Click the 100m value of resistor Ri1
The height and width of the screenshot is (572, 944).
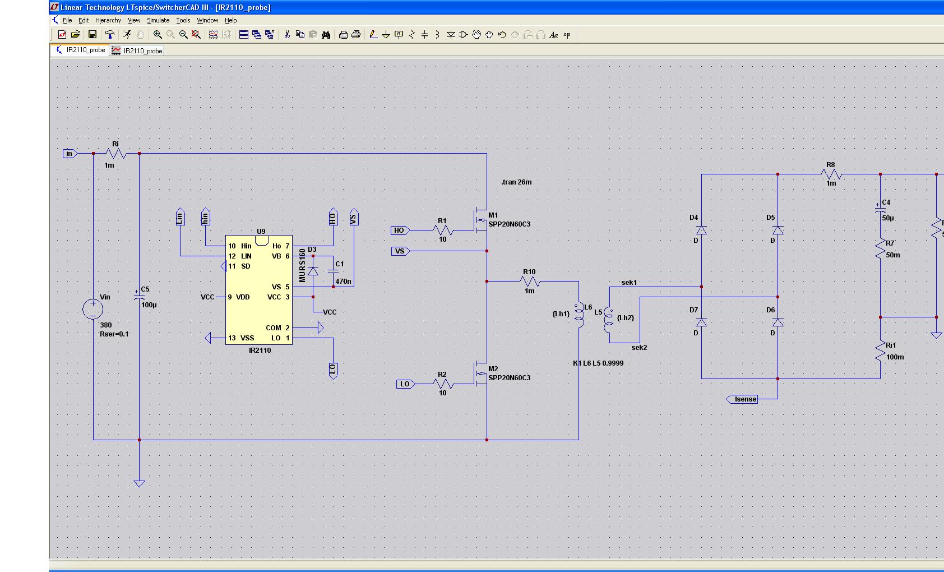click(x=895, y=357)
